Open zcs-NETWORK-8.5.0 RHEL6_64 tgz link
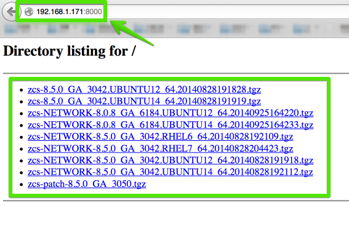 coord(160,137)
